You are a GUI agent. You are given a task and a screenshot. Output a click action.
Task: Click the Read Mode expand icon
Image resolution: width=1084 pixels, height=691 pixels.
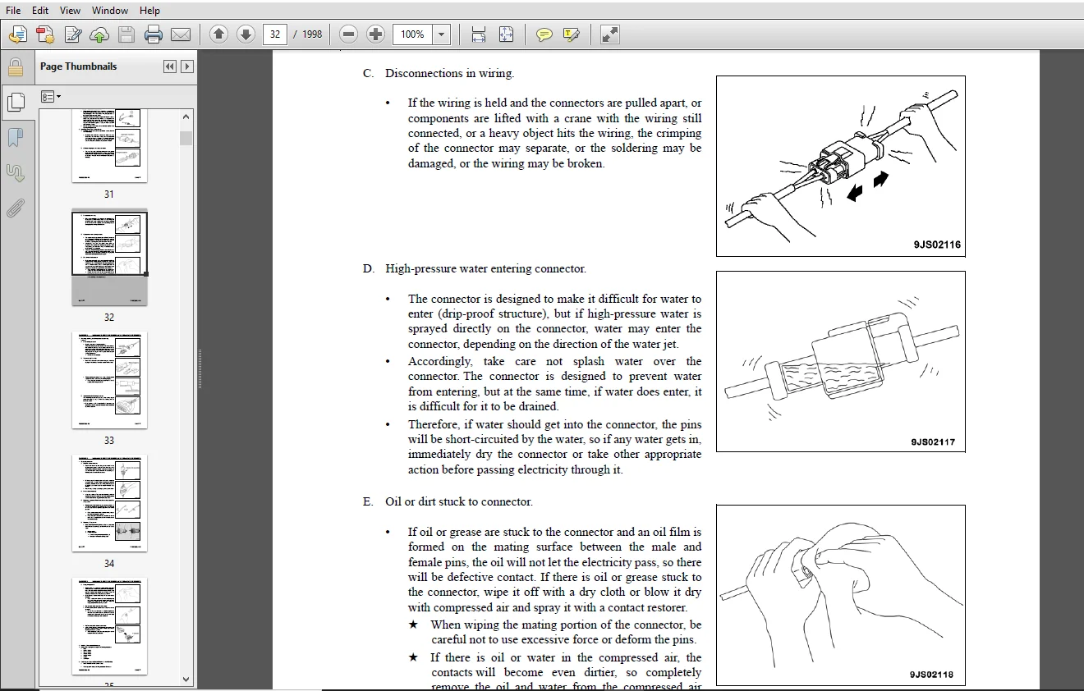[609, 34]
